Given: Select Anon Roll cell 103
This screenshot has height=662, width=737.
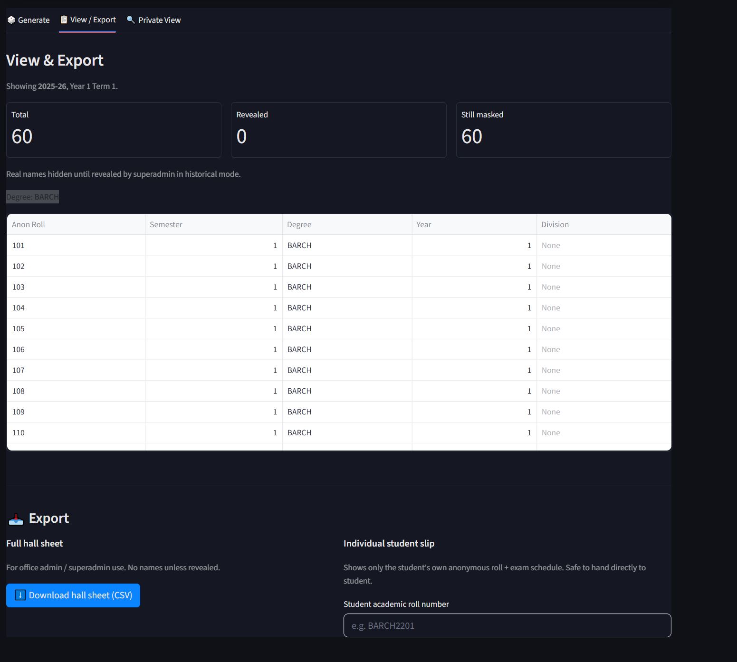Looking at the screenshot, I should click(76, 287).
